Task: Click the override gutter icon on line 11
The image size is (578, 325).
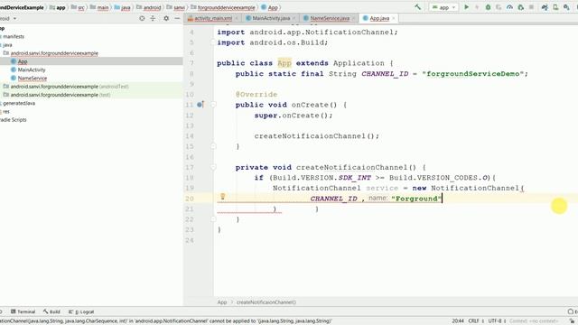Action: [200, 105]
